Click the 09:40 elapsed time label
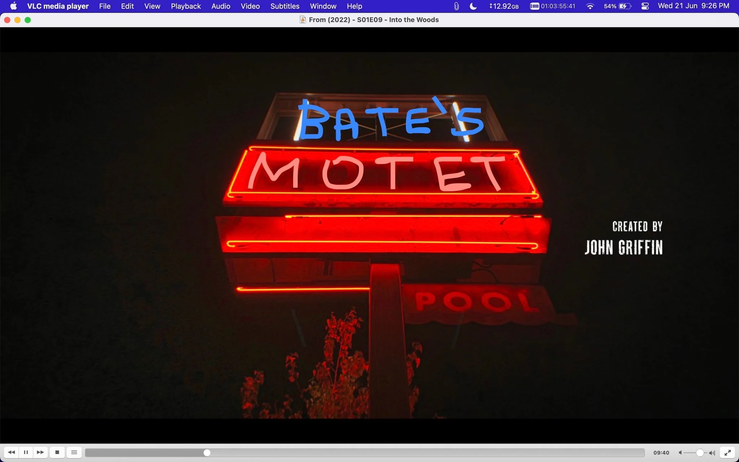 (x=661, y=453)
